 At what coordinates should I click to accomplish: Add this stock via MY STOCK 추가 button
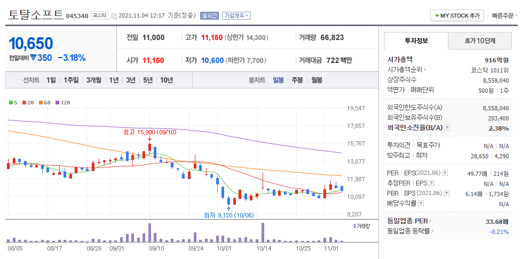click(457, 15)
